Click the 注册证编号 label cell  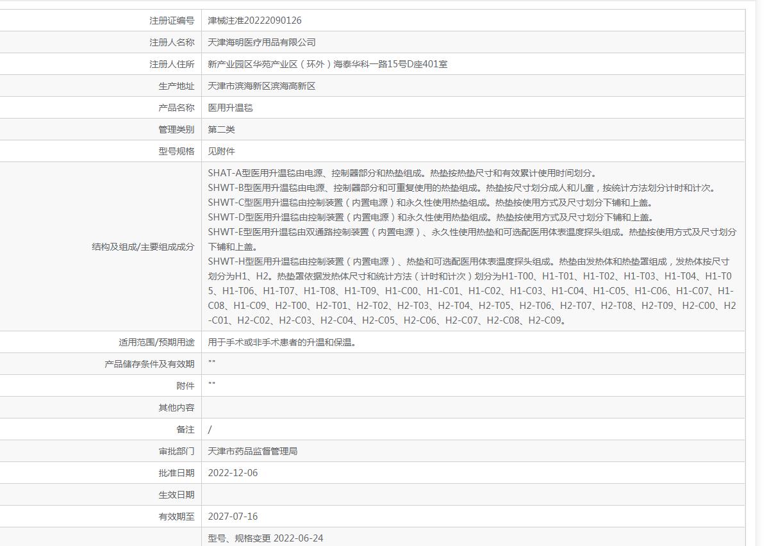[x=172, y=21]
